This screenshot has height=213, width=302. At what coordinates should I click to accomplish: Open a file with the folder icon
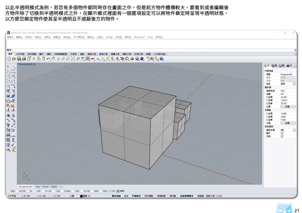14,59
